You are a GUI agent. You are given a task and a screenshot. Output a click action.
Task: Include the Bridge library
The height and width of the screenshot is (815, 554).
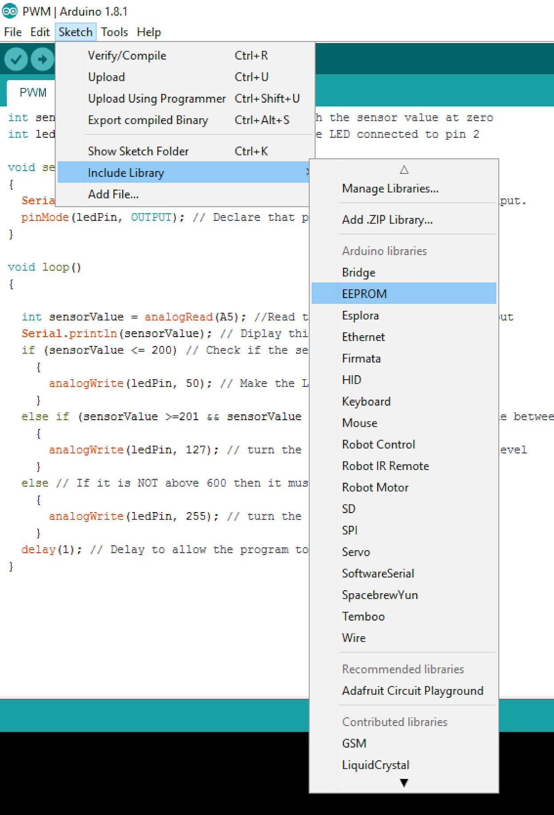coord(404,272)
